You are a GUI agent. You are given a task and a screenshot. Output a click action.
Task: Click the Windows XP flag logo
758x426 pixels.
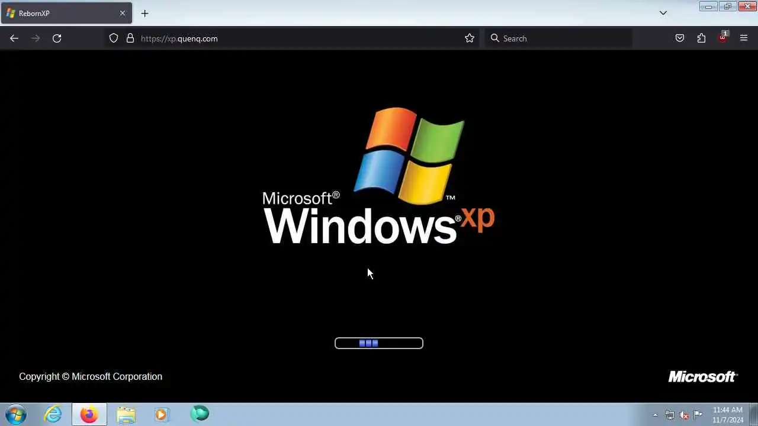point(409,155)
